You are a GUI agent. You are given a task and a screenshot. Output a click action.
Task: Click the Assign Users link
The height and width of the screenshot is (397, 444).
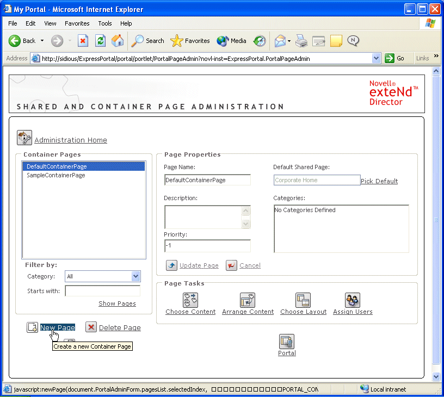tap(353, 312)
